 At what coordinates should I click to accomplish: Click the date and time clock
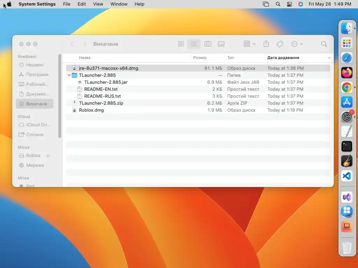point(330,4)
